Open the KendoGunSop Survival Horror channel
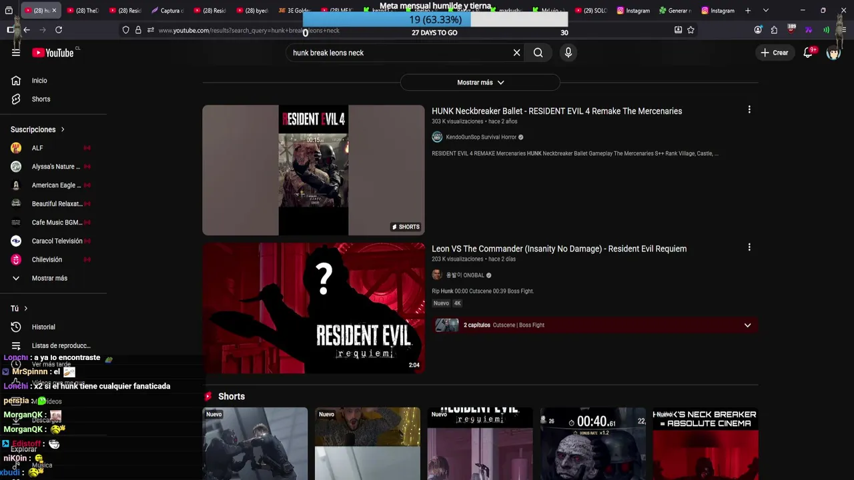The width and height of the screenshot is (854, 480). click(481, 137)
